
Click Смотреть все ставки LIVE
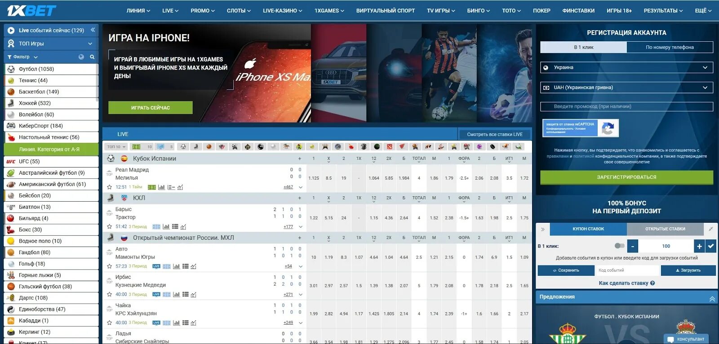[495, 134]
